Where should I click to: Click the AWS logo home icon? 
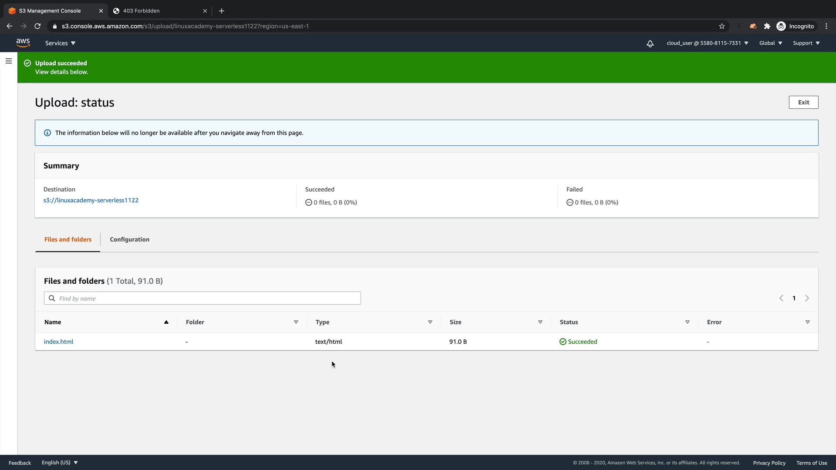[x=23, y=43]
